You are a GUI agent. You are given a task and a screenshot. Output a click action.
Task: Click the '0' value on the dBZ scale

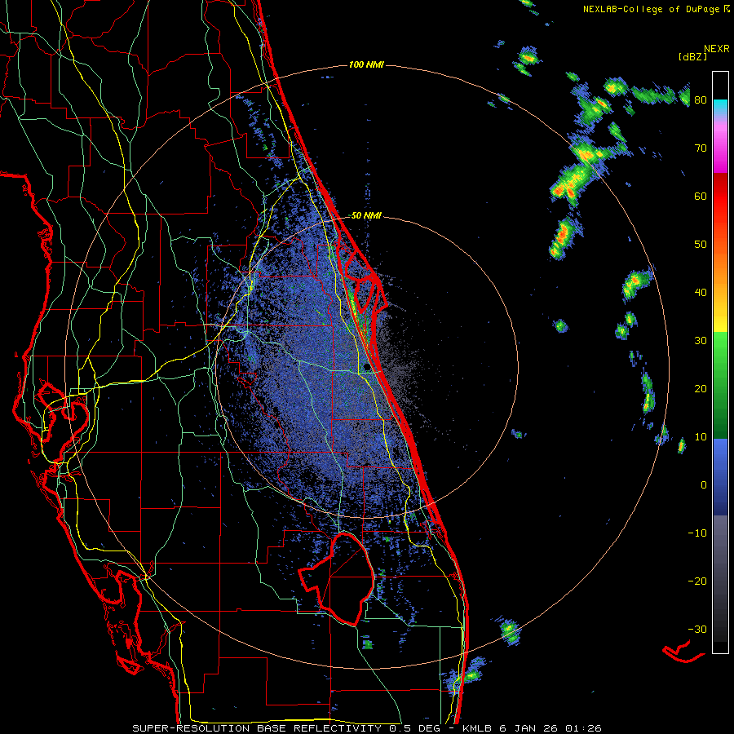[704, 485]
